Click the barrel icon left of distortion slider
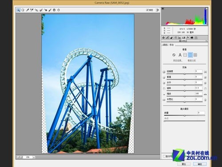The image size is (222, 167). 164,72
